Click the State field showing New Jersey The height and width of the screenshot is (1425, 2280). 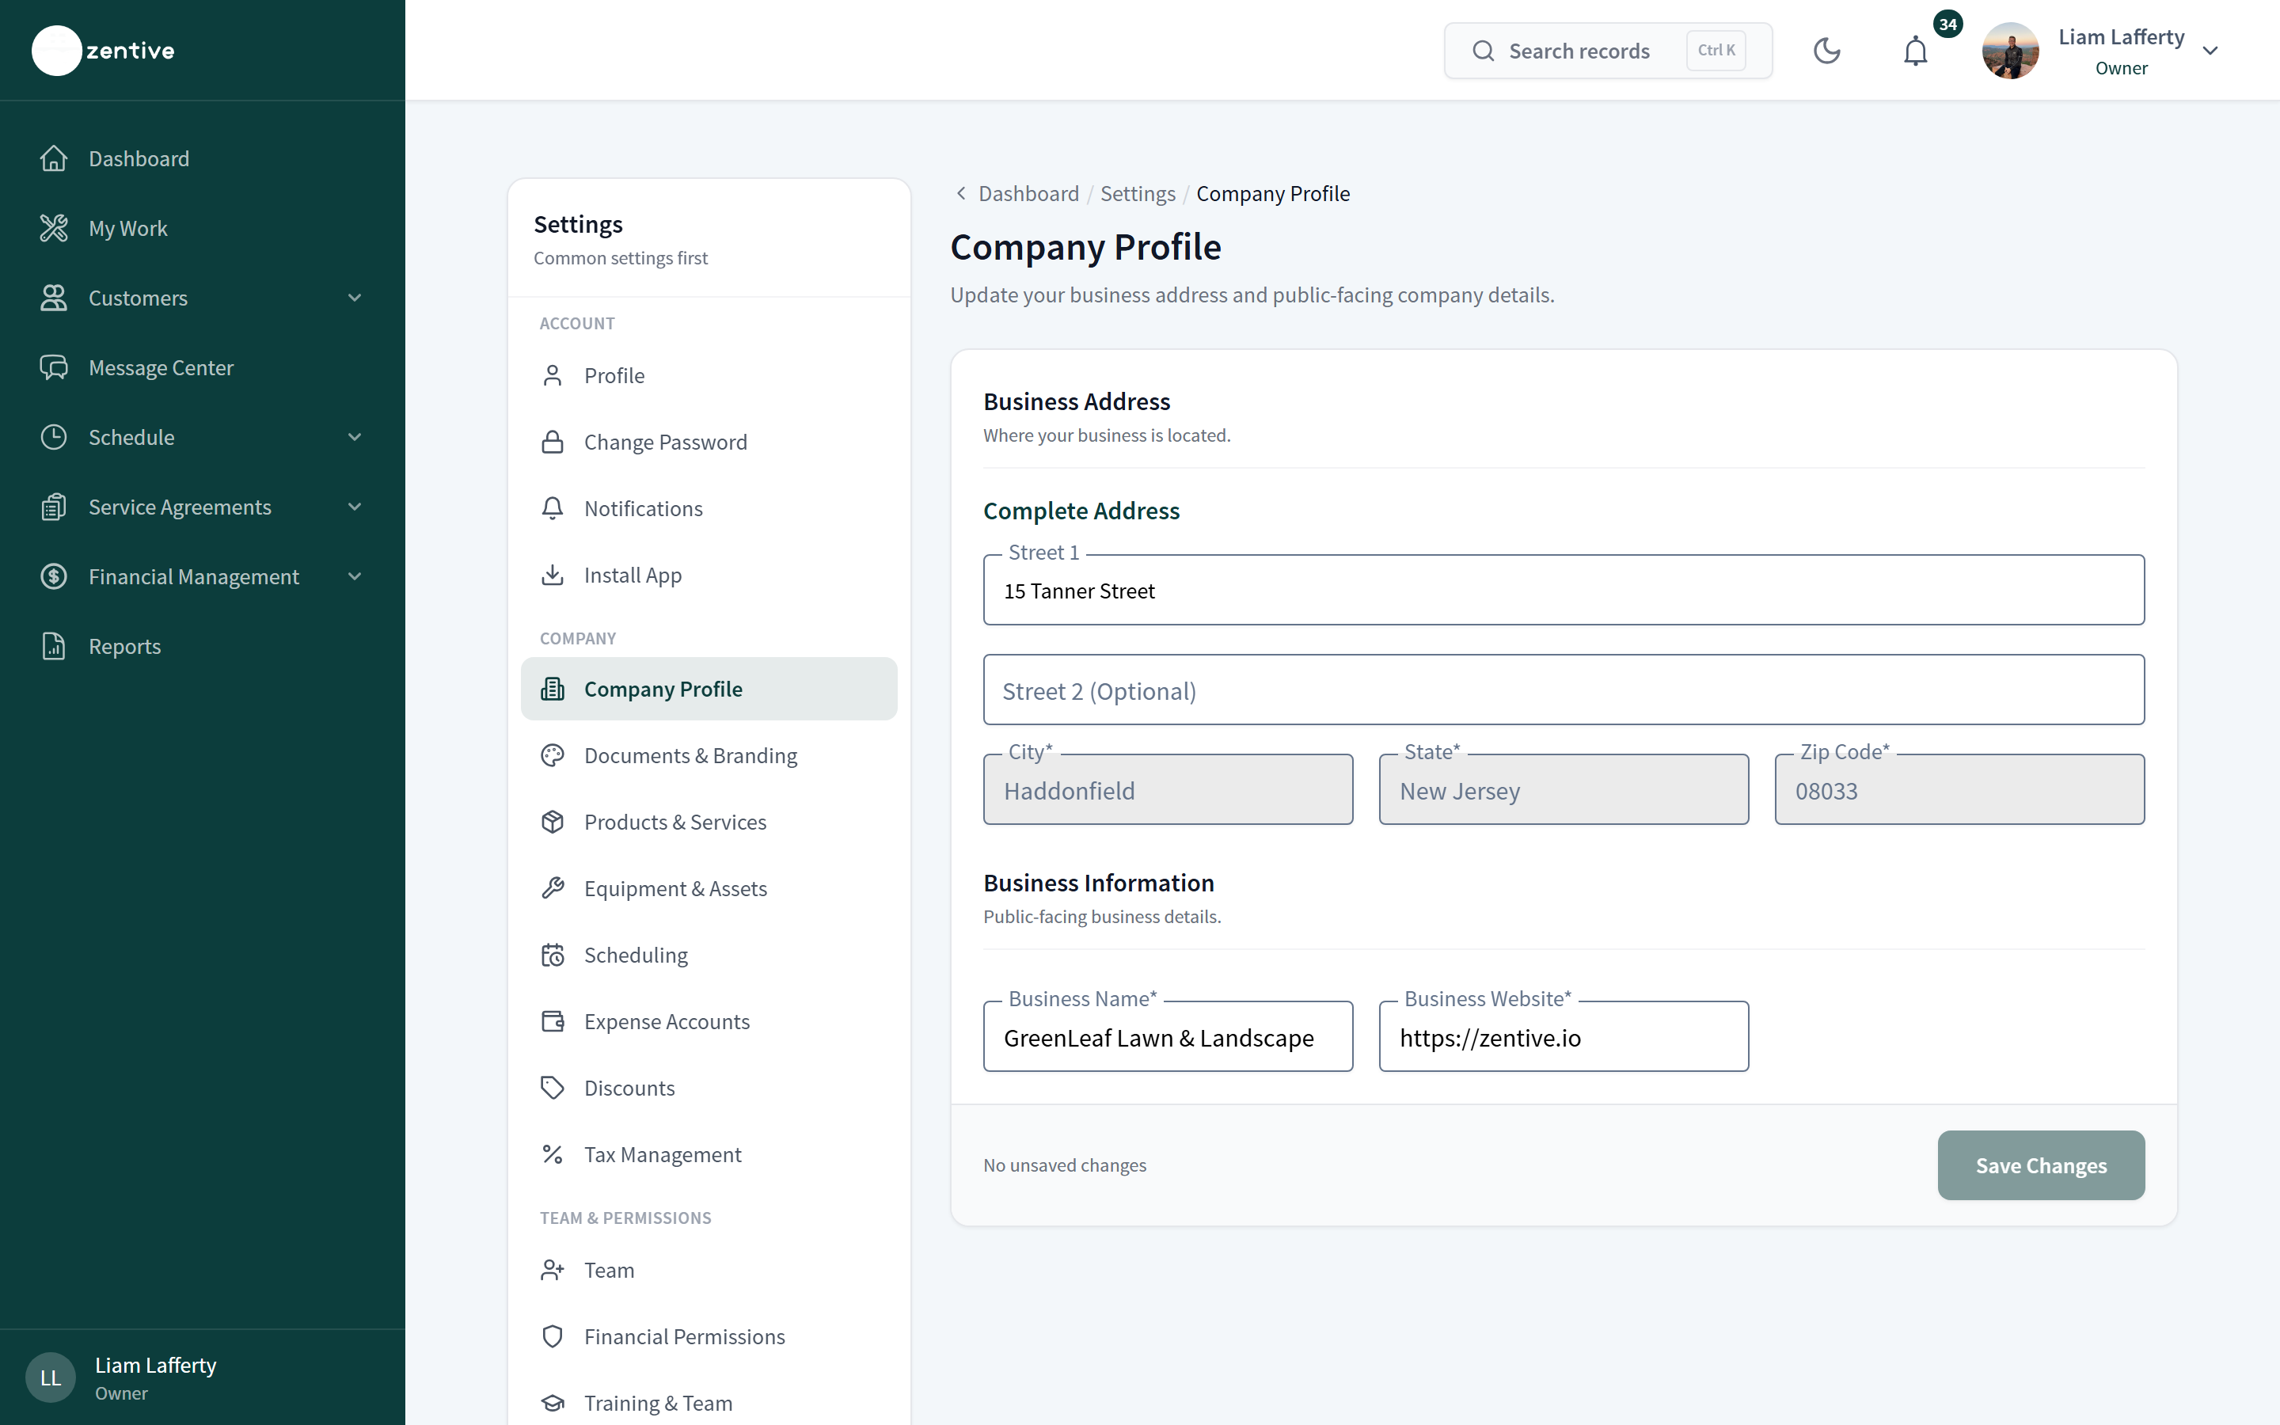1564,790
